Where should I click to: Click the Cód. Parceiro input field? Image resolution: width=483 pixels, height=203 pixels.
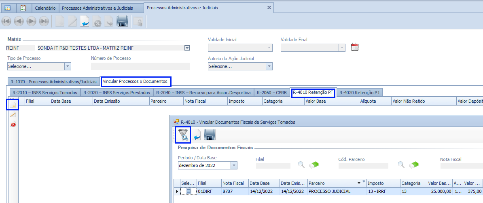point(364,166)
